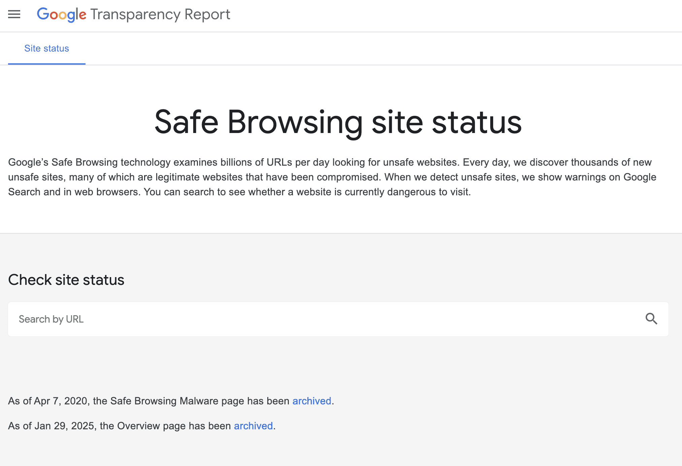Image resolution: width=682 pixels, height=466 pixels.
Task: Select the Site status tab
Action: click(46, 48)
